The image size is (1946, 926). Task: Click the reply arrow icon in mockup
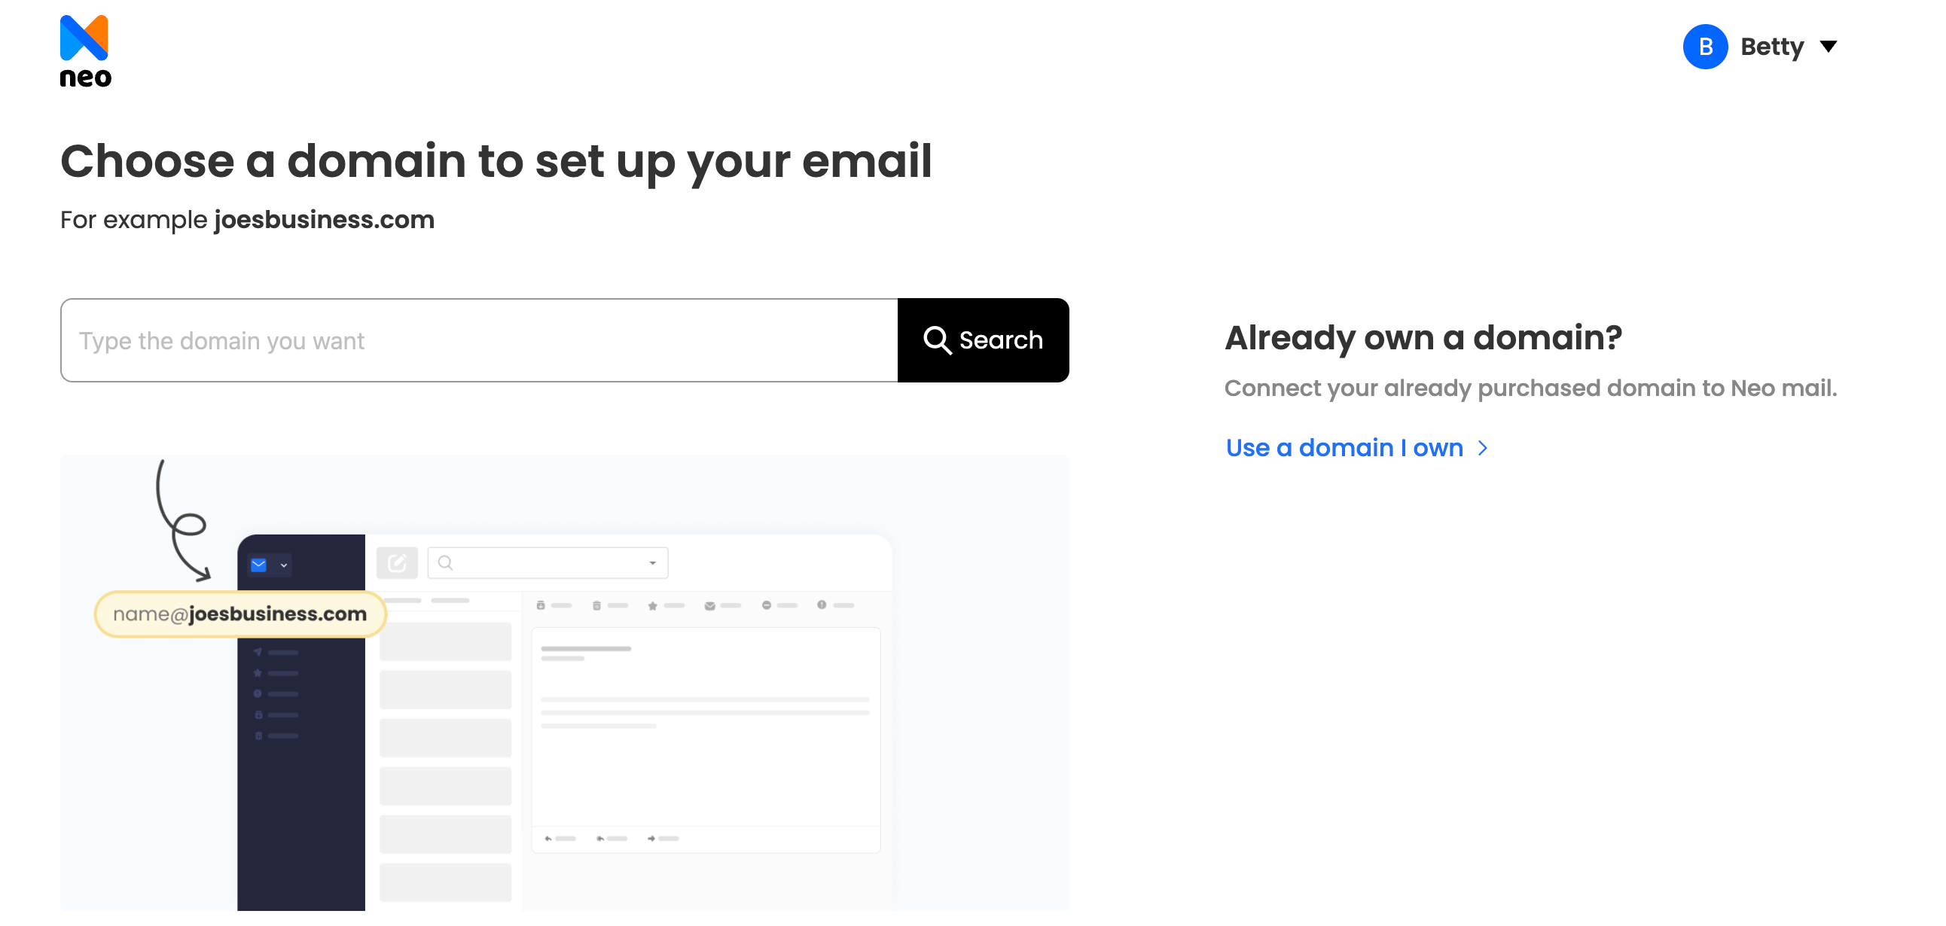coord(548,839)
